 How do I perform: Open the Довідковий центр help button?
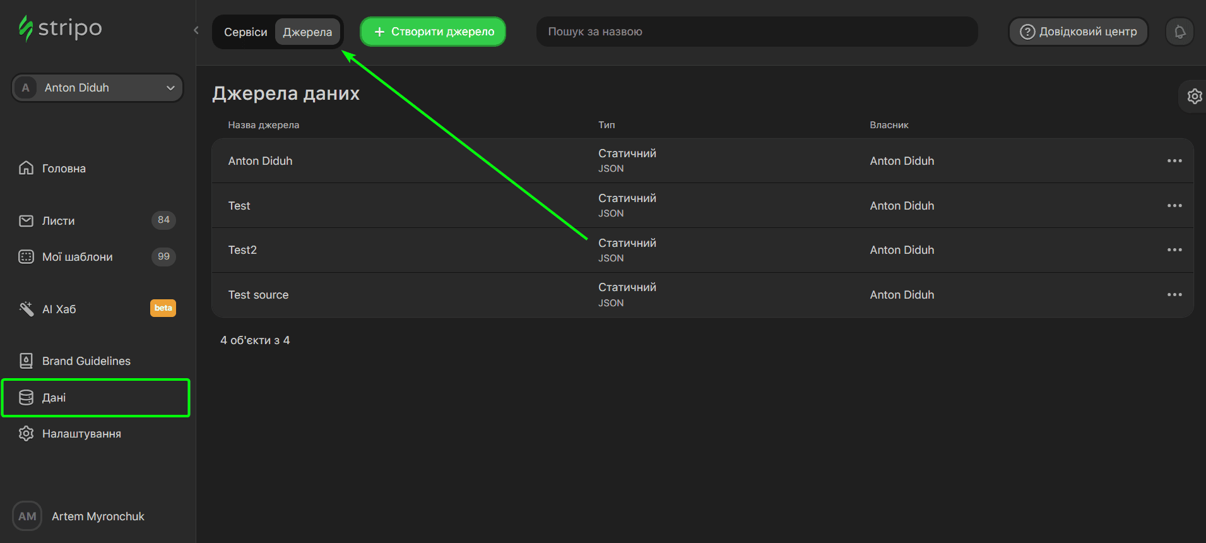click(1078, 32)
